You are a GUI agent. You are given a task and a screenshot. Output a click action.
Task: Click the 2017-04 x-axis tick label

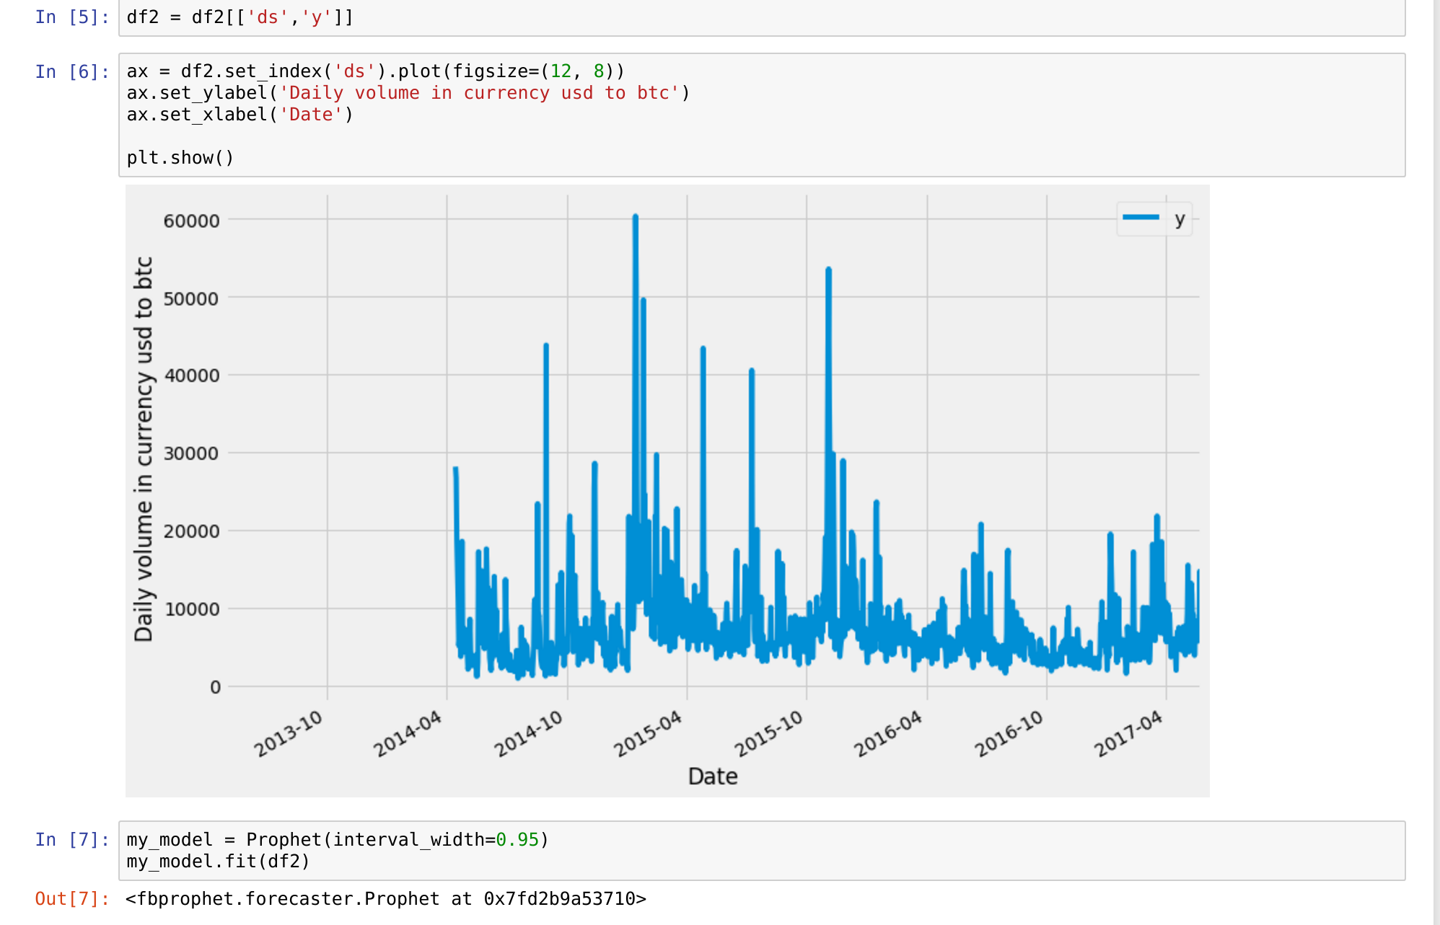[1128, 734]
